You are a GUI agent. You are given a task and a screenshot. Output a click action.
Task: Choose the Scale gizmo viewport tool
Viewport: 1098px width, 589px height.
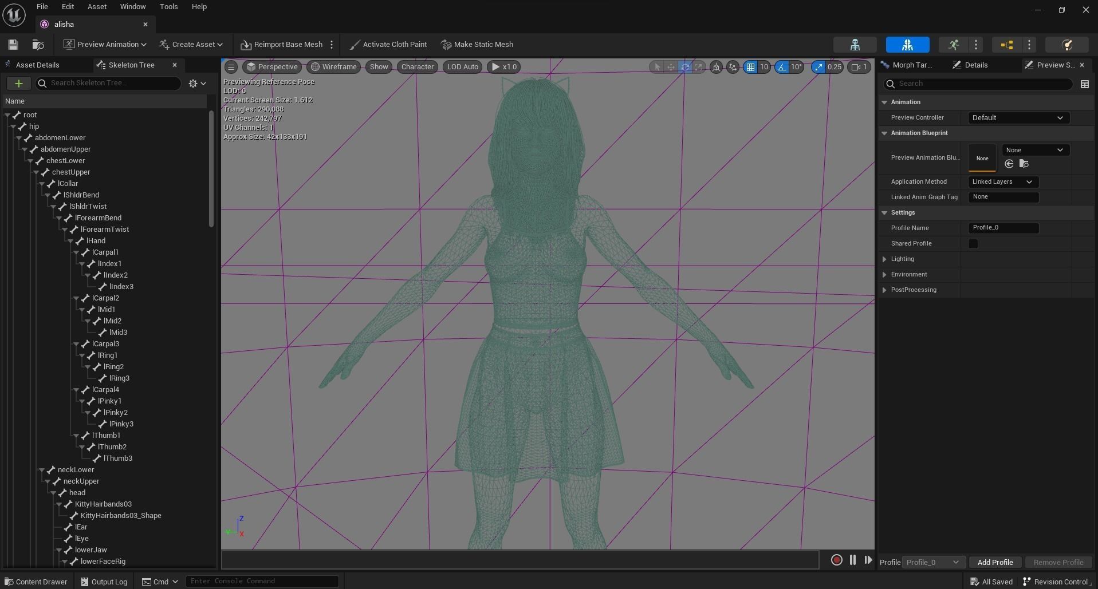698,67
